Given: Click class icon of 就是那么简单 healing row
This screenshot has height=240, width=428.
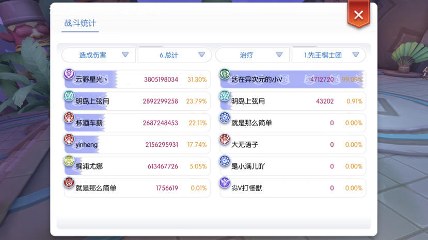Looking at the screenshot, I should [225, 117].
